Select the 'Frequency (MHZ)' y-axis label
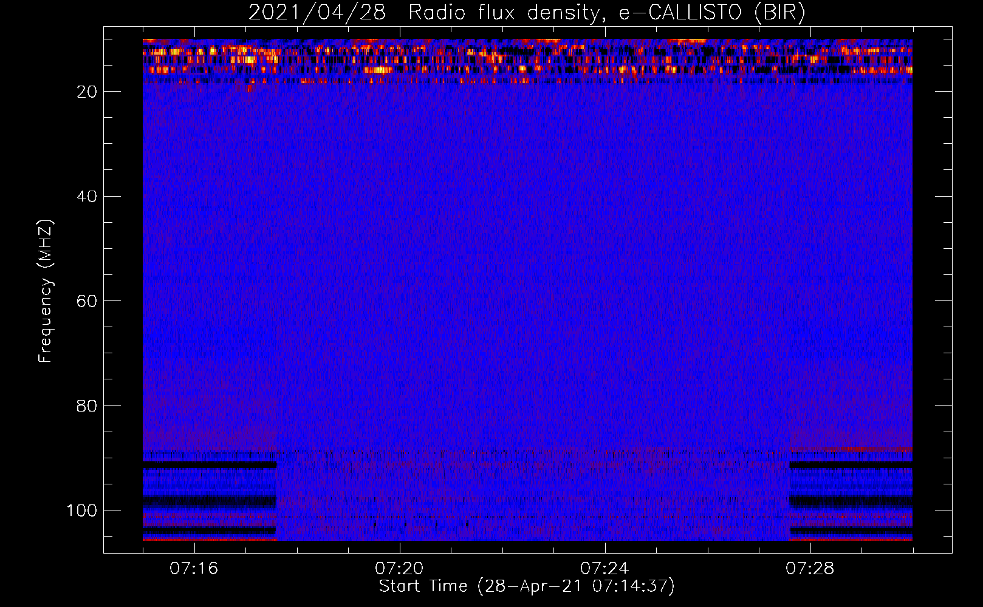This screenshot has width=983, height=607. (x=46, y=291)
